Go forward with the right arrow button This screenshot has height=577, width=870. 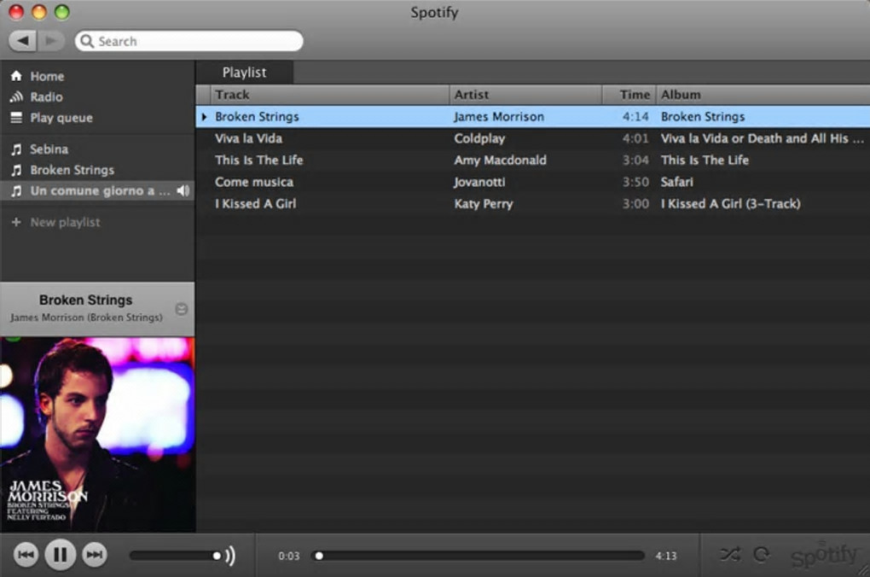click(50, 40)
